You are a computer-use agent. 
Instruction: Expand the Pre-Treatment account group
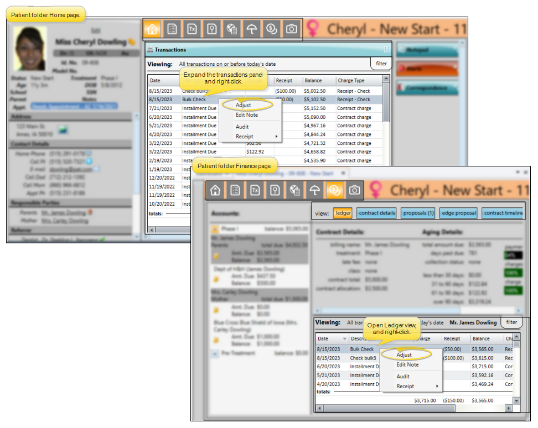(215, 353)
